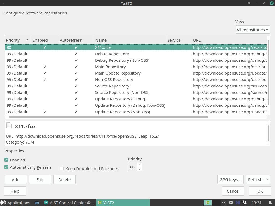Open GPG Keys manager
Screen dimensions: 275x206
(x=230, y=179)
